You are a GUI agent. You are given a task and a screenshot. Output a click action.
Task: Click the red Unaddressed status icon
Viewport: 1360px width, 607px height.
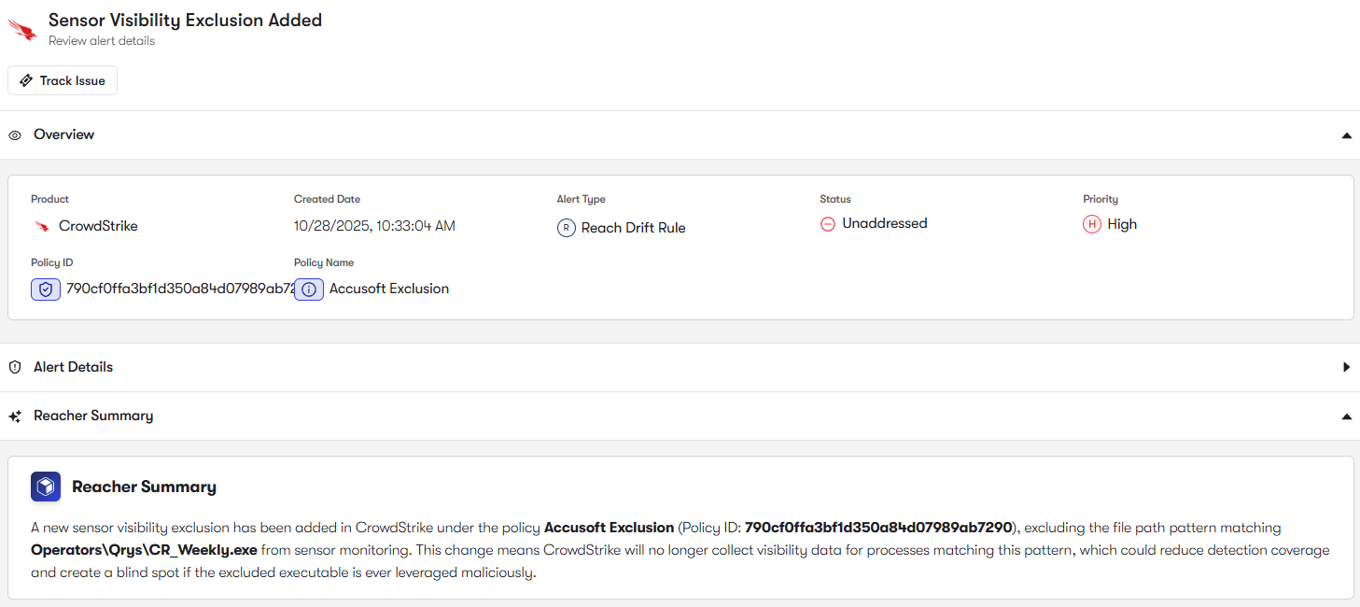click(x=827, y=224)
